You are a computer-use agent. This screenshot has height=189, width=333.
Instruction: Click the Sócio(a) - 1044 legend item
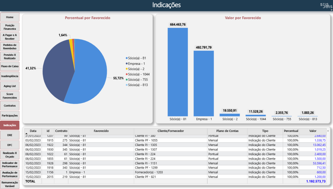139,74
